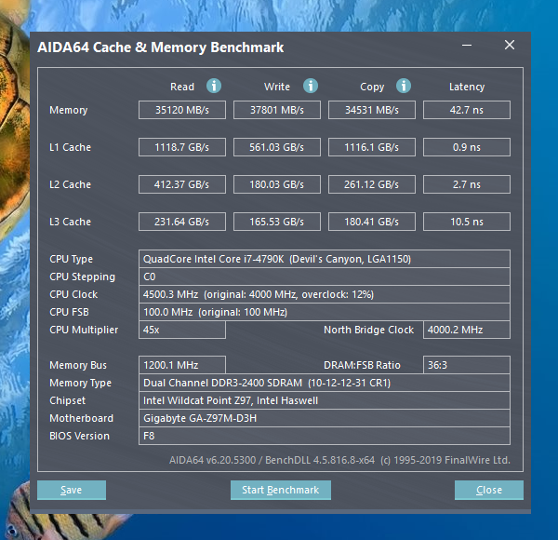
Task: Click the DRAM:FSB Ratio field 36:3
Action: tap(467, 365)
